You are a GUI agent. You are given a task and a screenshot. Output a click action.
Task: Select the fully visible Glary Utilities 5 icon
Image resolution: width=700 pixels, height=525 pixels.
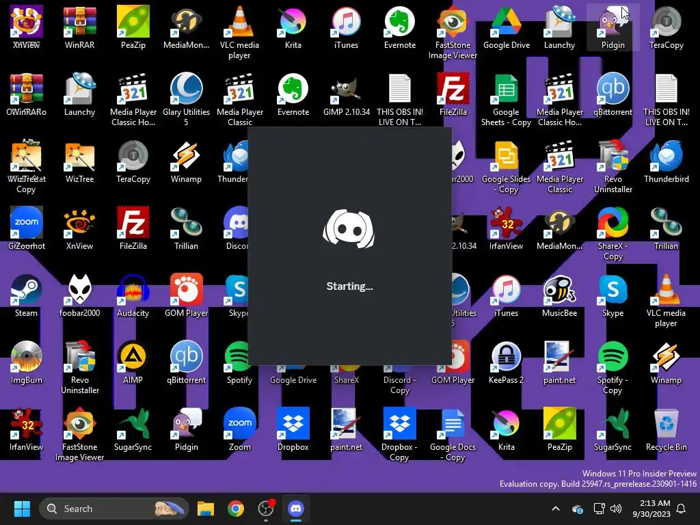coord(186,100)
